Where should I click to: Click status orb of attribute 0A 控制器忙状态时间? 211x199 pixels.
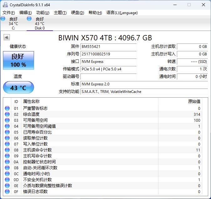7,162
